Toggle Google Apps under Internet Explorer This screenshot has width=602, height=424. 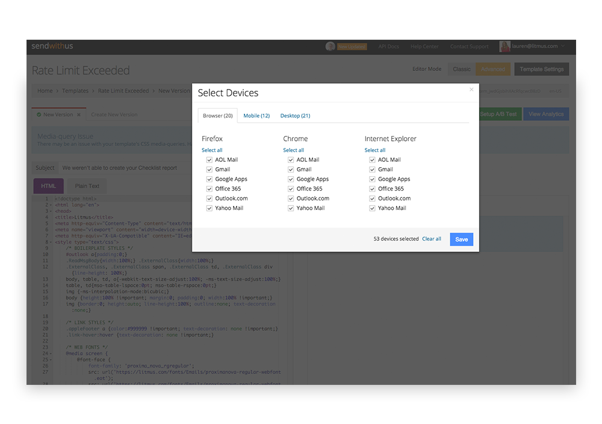372,179
